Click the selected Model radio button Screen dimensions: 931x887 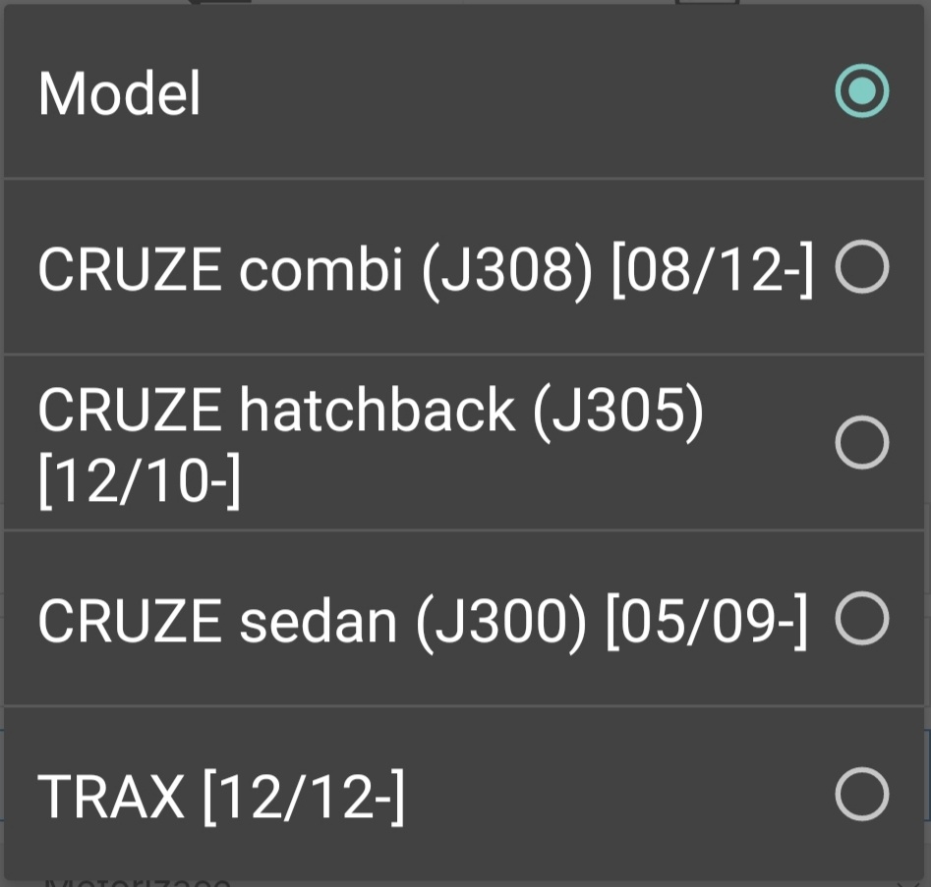pos(861,91)
